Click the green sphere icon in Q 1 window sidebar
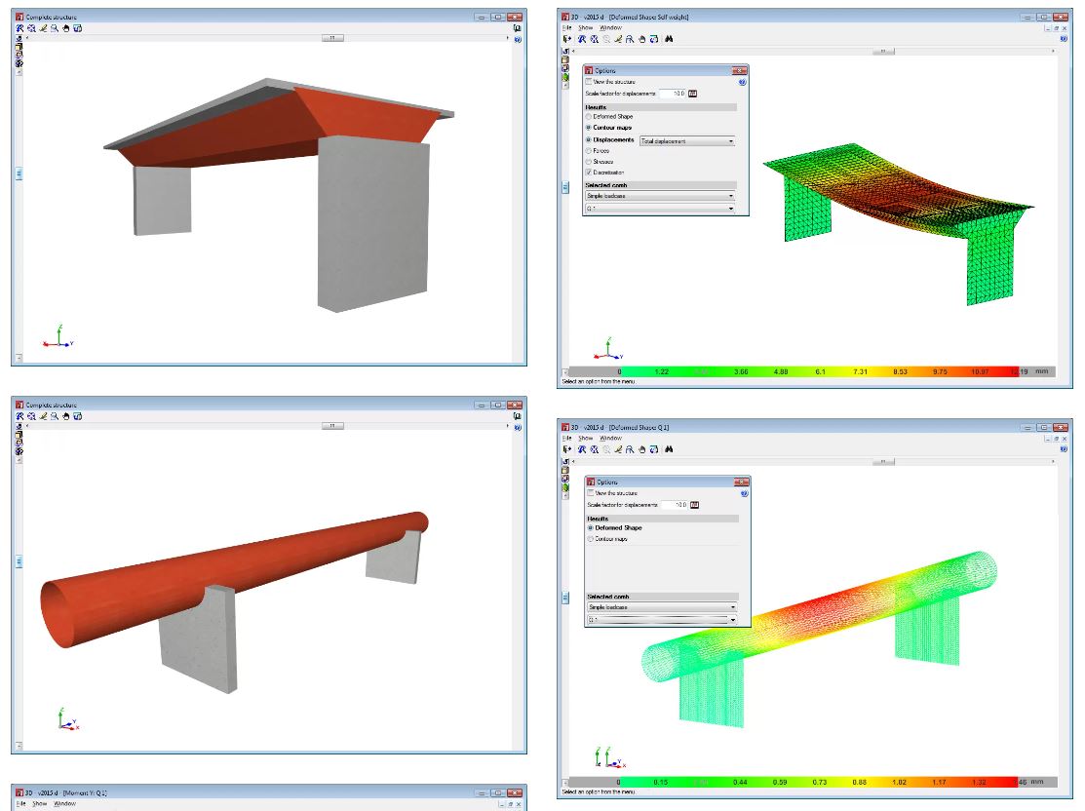This screenshot has height=811, width=1085. pos(565,487)
